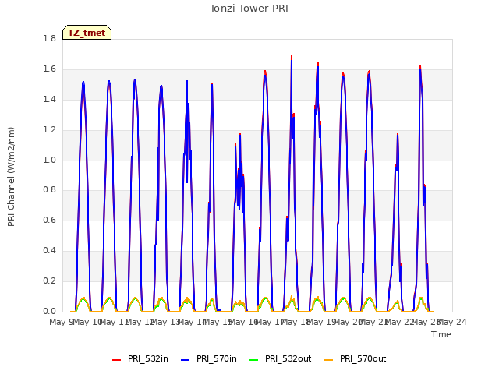Click the 0.8 y-axis tick label

click(x=50, y=190)
